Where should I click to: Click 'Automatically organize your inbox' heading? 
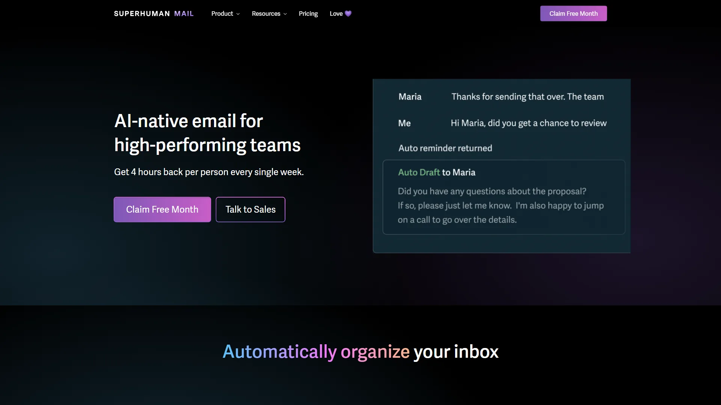pos(360,352)
